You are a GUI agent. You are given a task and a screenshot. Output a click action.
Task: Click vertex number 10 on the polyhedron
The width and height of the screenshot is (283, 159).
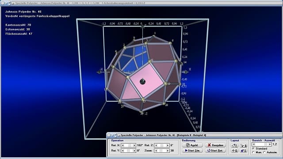(x=149, y=62)
